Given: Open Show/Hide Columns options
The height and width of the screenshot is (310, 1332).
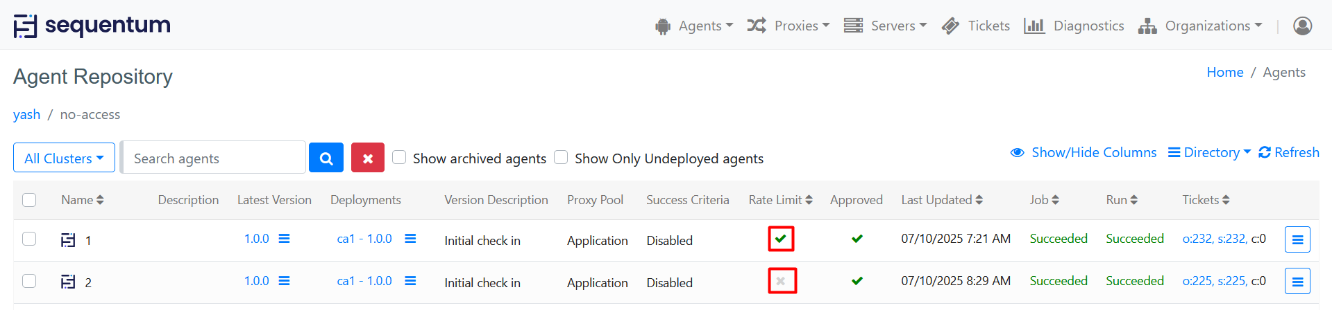Looking at the screenshot, I should tap(1084, 152).
